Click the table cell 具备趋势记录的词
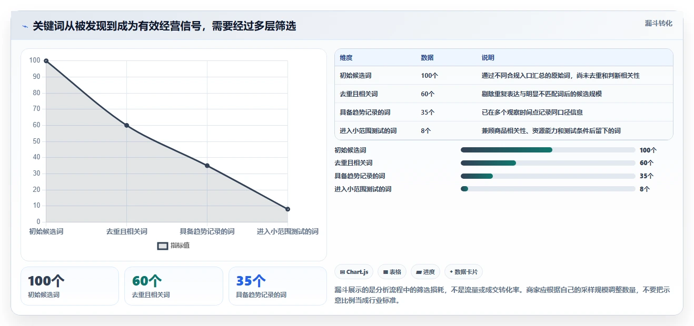The height and width of the screenshot is (326, 694). click(365, 113)
